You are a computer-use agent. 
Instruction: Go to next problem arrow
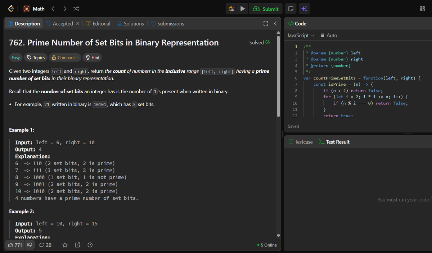(x=64, y=9)
